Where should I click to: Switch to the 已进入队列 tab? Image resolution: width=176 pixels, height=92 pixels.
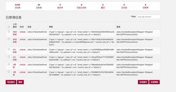[x=81, y=6]
